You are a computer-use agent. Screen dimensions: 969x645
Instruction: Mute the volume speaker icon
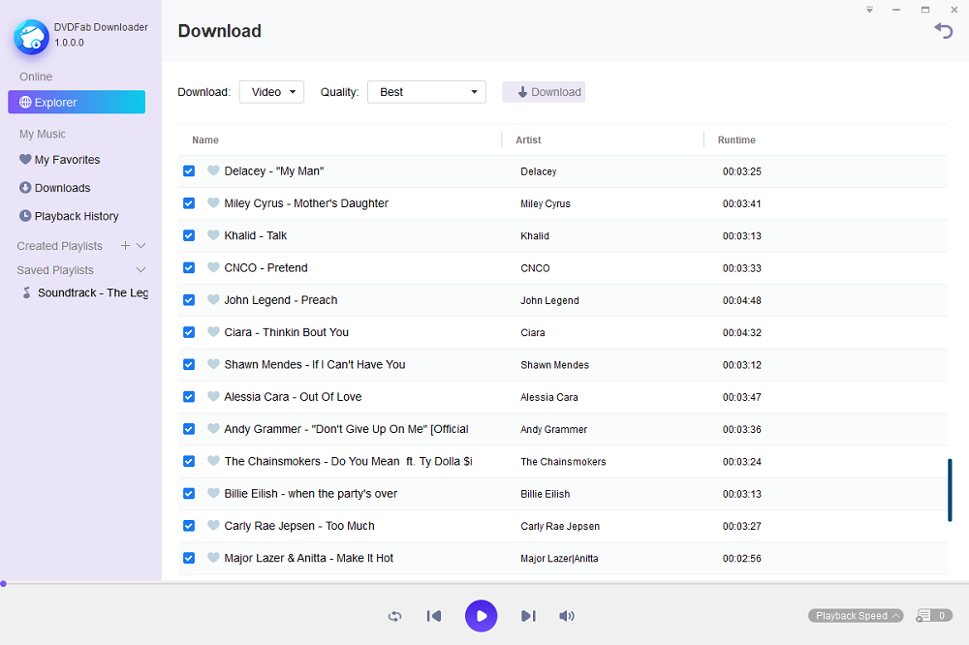(x=567, y=616)
